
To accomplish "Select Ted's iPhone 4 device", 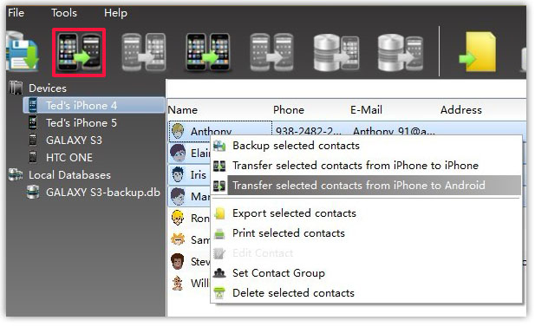I will [x=94, y=105].
